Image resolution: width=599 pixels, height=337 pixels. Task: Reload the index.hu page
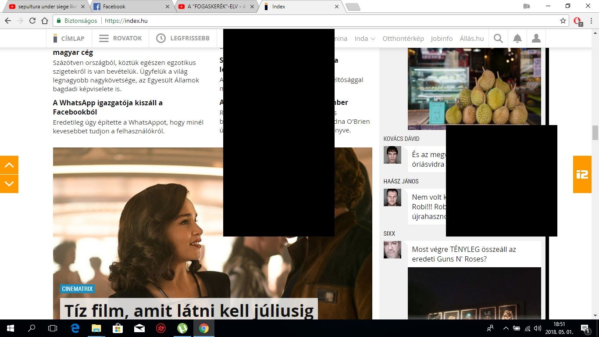click(x=32, y=21)
